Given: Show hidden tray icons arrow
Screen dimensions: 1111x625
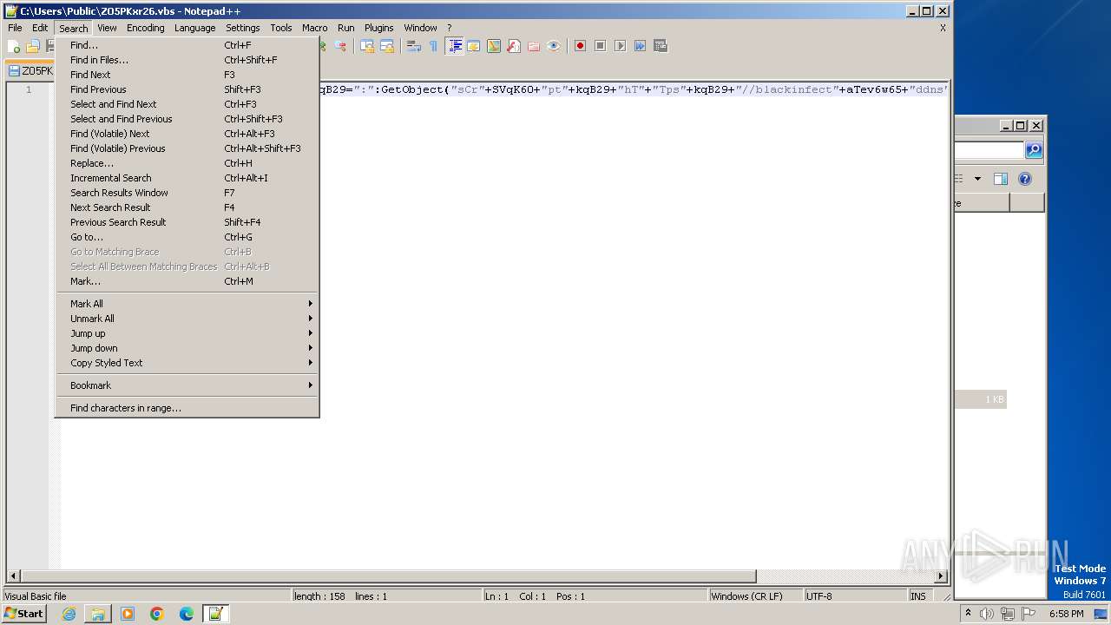Looking at the screenshot, I should (x=968, y=614).
